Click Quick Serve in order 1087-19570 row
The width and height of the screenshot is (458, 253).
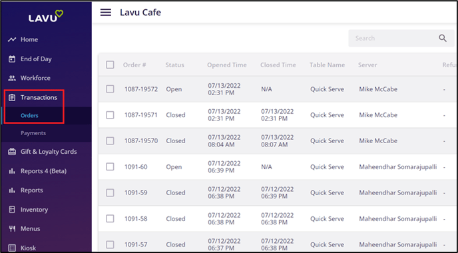coord(327,141)
